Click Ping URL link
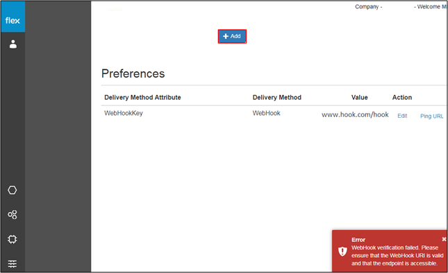 pos(432,116)
